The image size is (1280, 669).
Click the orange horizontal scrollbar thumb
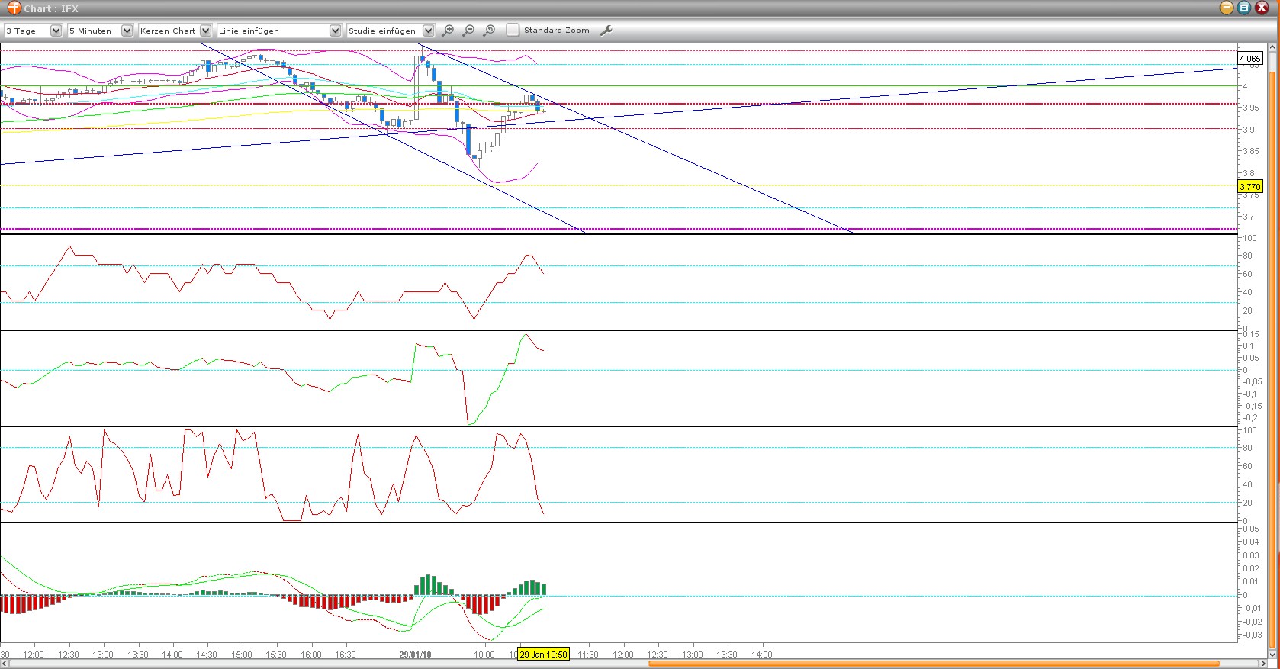934,664
